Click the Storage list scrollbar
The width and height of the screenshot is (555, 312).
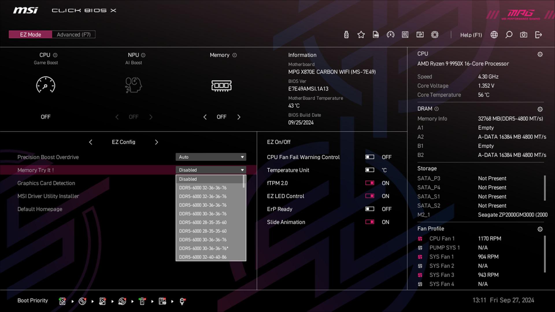pos(545,188)
